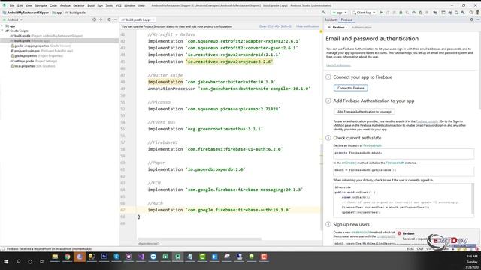Open the Chrome icon in the taskbar
The height and width of the screenshot is (270, 481).
67,256
